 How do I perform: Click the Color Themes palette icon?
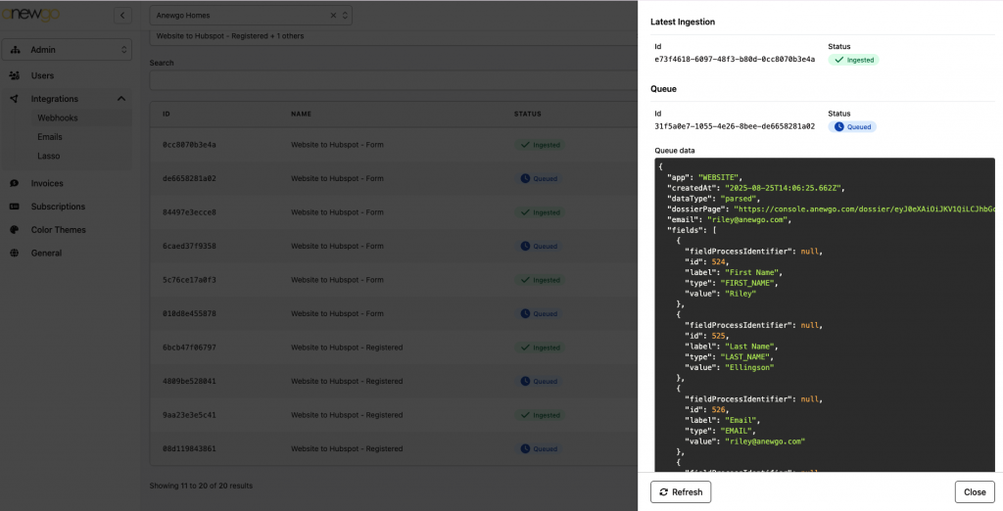pyautogui.click(x=14, y=230)
